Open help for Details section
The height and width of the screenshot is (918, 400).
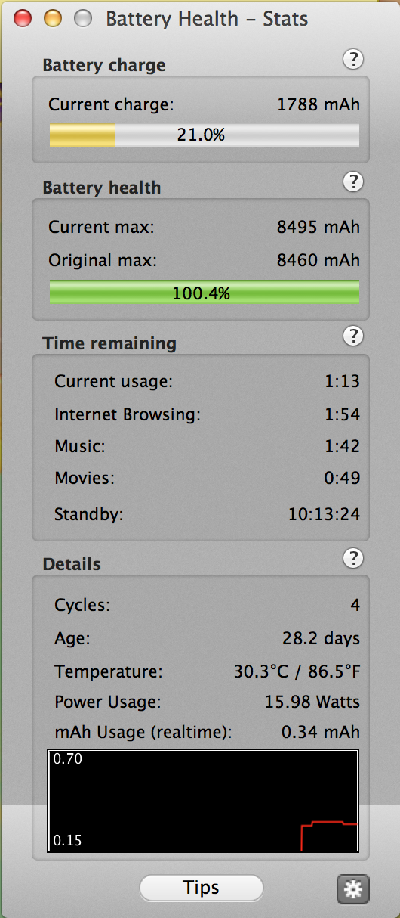click(353, 559)
